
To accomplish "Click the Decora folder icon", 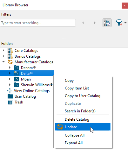I will (x=17, y=68).
